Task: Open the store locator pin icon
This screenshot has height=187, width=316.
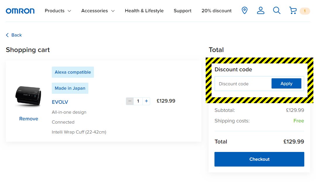Action: coord(245,11)
